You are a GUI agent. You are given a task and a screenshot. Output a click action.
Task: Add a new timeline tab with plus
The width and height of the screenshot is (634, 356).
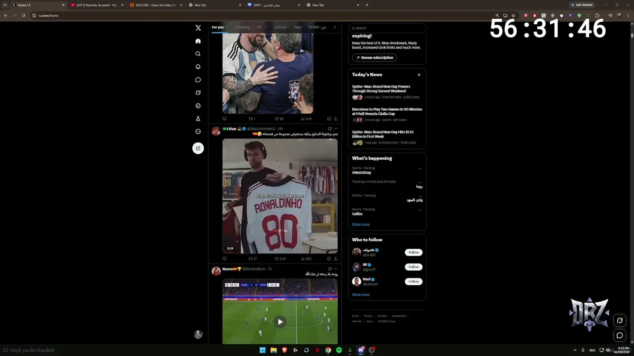coord(335,27)
